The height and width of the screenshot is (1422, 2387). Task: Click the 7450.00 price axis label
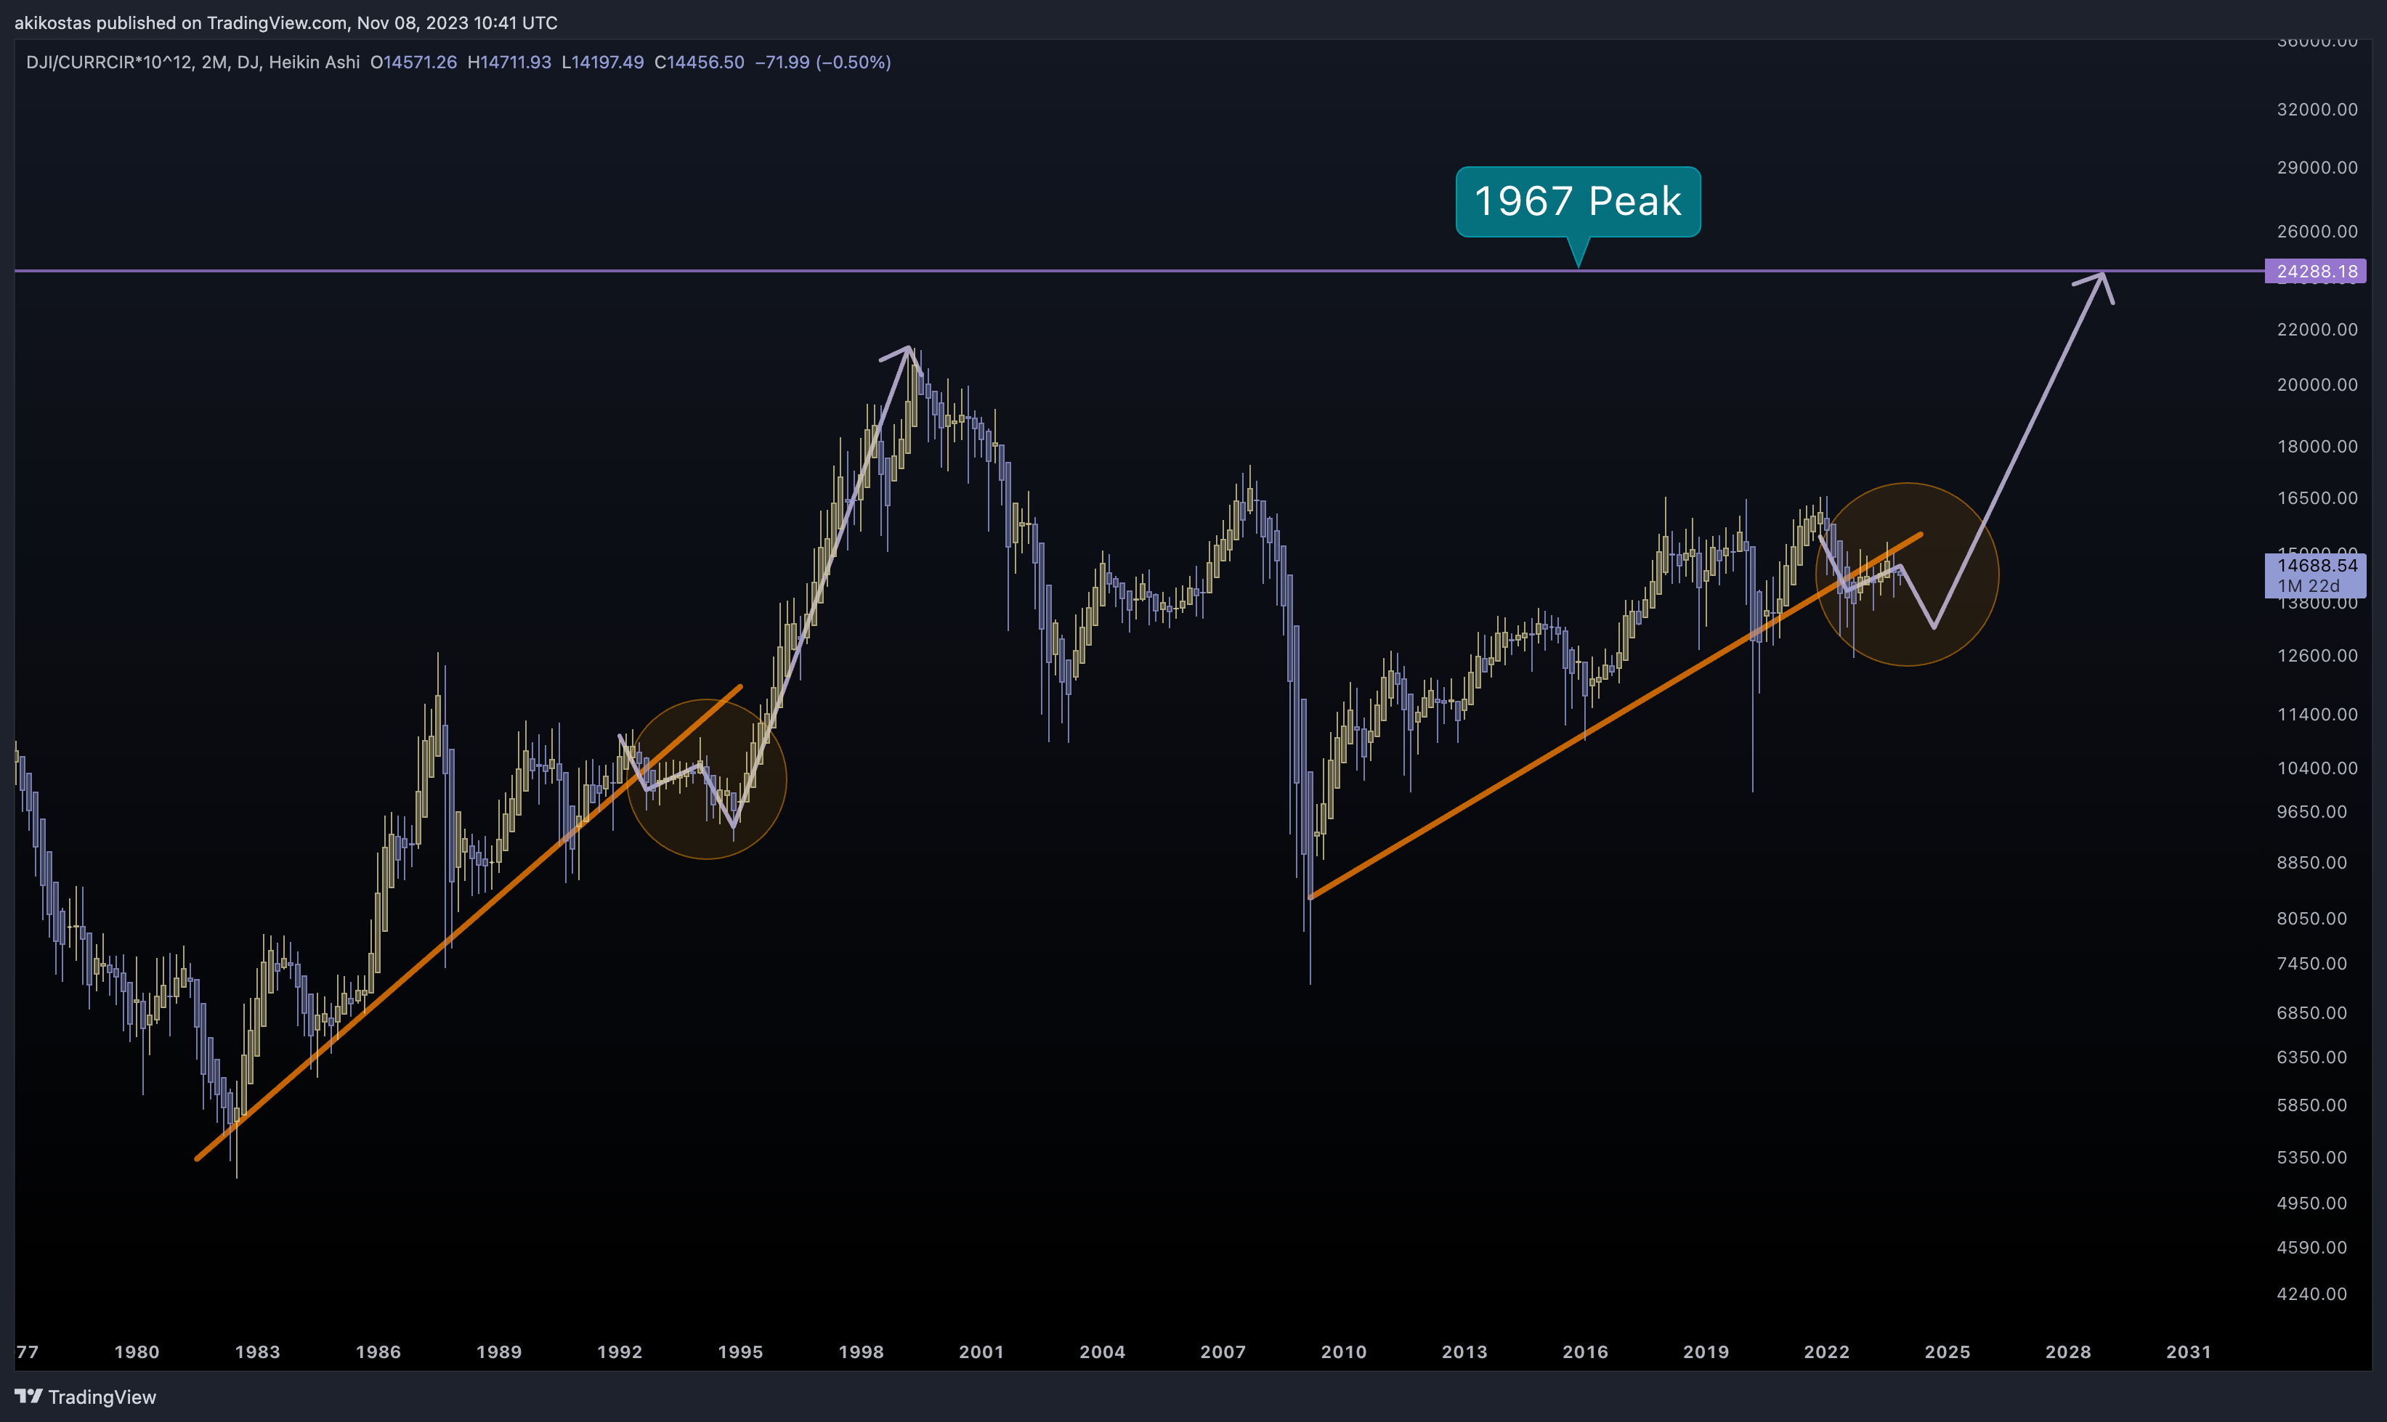click(x=2312, y=964)
